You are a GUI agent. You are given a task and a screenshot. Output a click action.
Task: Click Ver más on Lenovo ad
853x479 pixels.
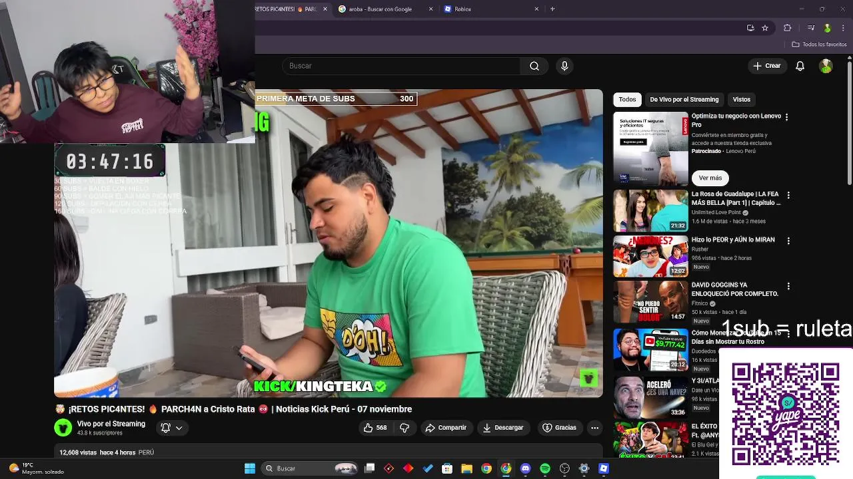710,178
